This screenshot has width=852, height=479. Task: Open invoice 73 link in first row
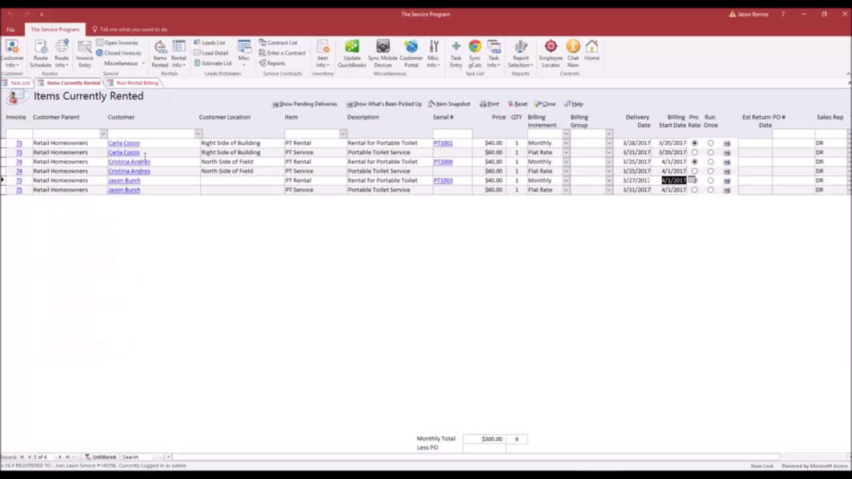click(x=19, y=143)
